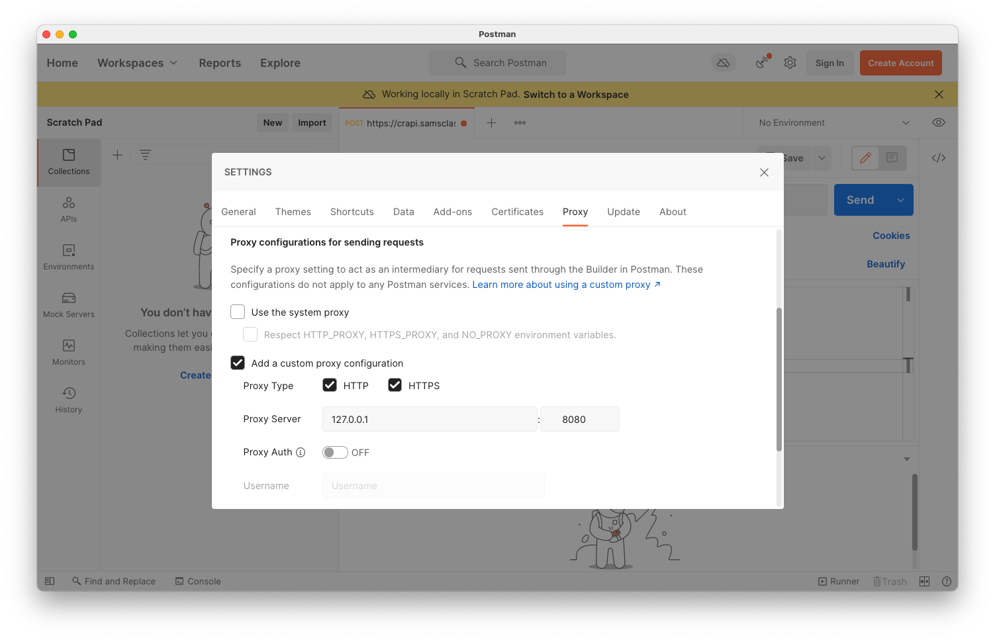Click the cloud offline sync icon
Image resolution: width=995 pixels, height=640 pixels.
(x=724, y=63)
